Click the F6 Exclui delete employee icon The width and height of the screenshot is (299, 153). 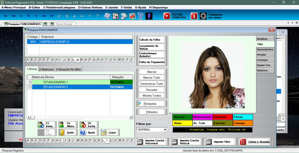pos(83,125)
